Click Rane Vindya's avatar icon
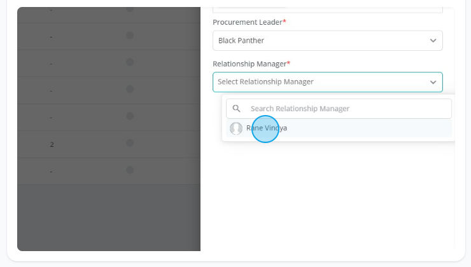Viewport: 471px width, 267px height. pos(236,128)
